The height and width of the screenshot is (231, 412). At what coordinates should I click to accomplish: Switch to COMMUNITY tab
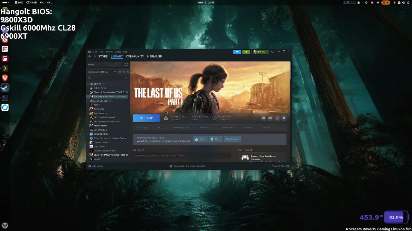pos(135,56)
